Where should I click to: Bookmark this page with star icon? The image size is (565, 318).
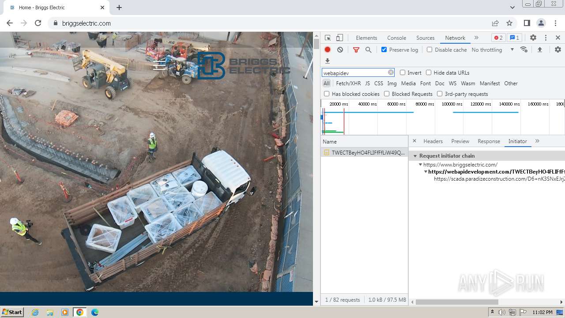click(509, 23)
